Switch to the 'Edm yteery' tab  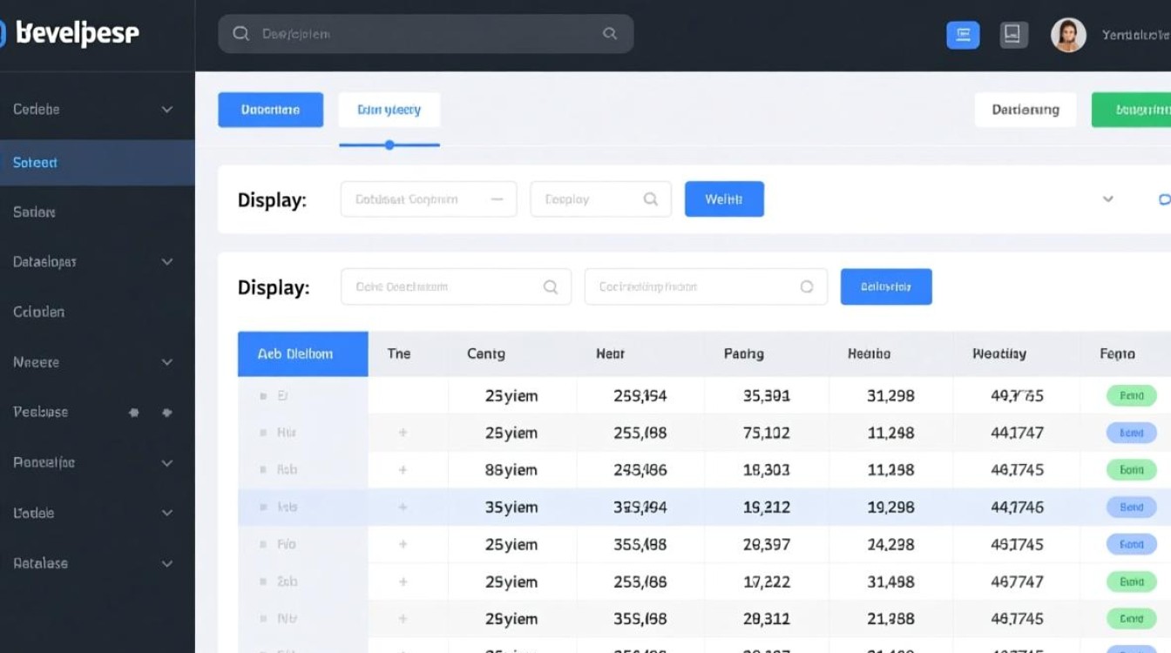pyautogui.click(x=389, y=110)
